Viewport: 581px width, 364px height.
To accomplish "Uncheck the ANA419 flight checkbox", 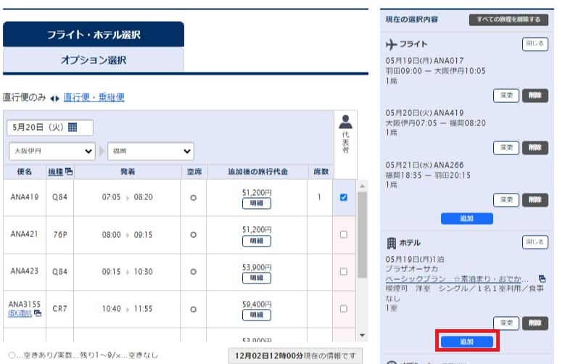I will point(343,197).
